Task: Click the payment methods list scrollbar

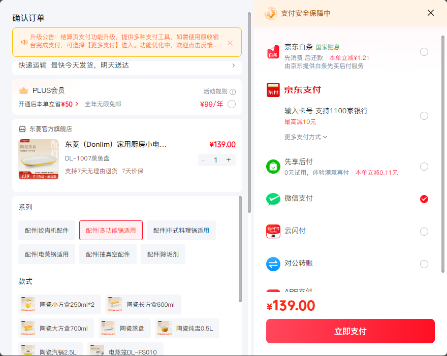Action: click(443, 154)
